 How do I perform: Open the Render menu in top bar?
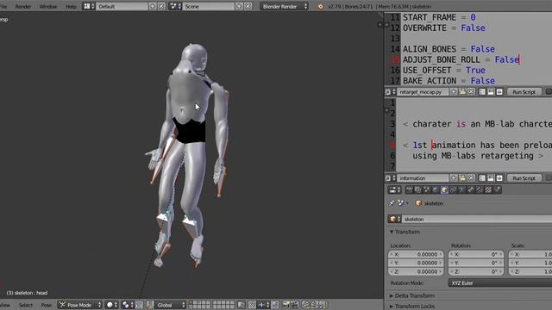(x=23, y=6)
